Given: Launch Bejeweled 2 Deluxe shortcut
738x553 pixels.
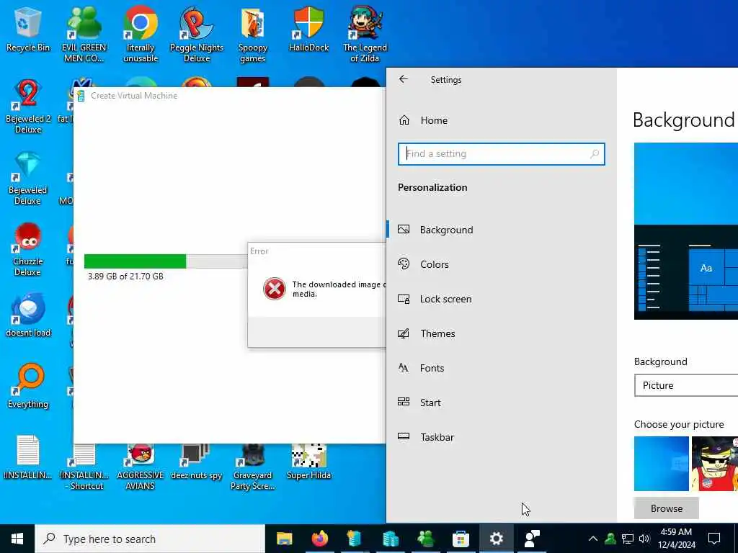Looking at the screenshot, I should [x=28, y=107].
